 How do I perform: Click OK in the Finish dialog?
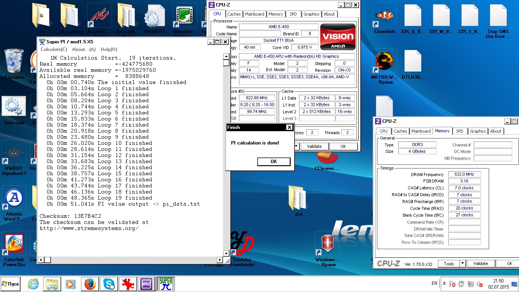tap(274, 162)
